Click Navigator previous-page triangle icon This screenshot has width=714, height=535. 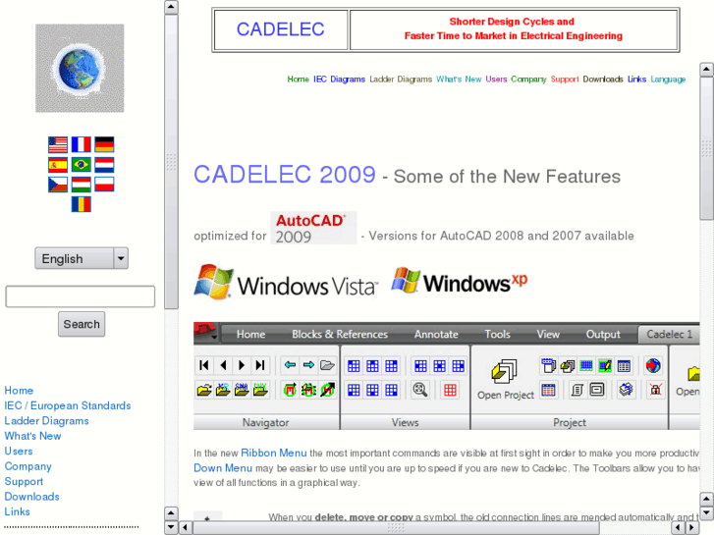point(223,365)
